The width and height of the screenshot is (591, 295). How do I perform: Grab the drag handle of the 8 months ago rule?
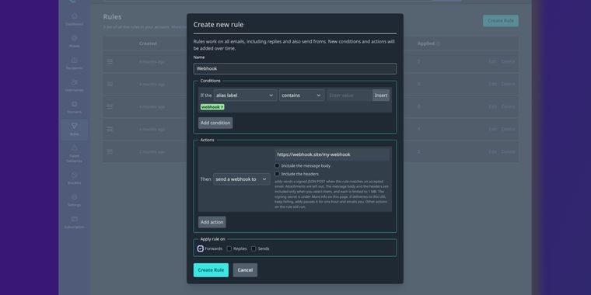click(110, 61)
